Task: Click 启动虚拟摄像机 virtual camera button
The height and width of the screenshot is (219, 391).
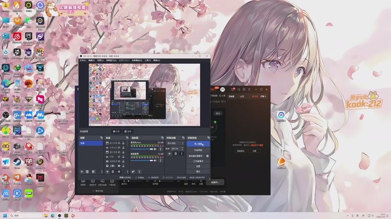Action: (196, 156)
